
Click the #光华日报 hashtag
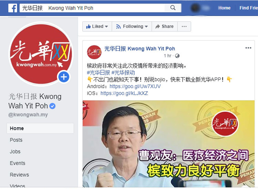99,72
